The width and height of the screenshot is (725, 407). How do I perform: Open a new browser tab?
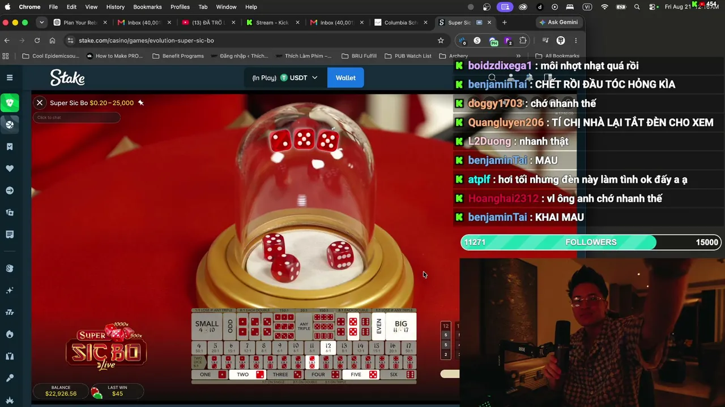(505, 23)
